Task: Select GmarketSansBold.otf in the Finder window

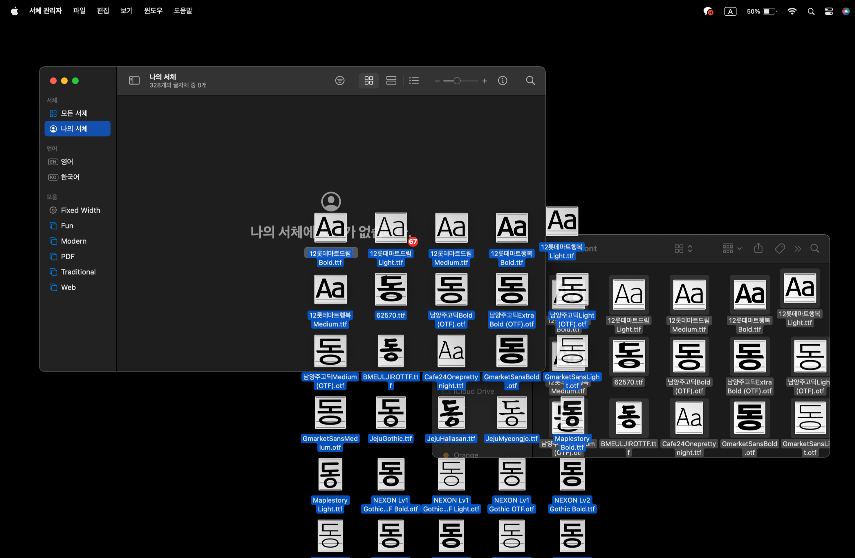Action: pos(749,428)
